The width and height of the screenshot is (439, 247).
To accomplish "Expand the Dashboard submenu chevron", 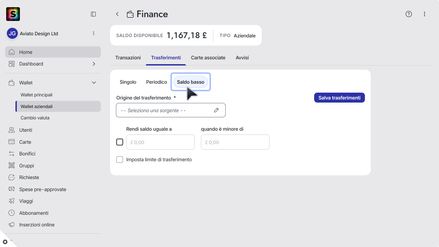I will pyautogui.click(x=94, y=64).
